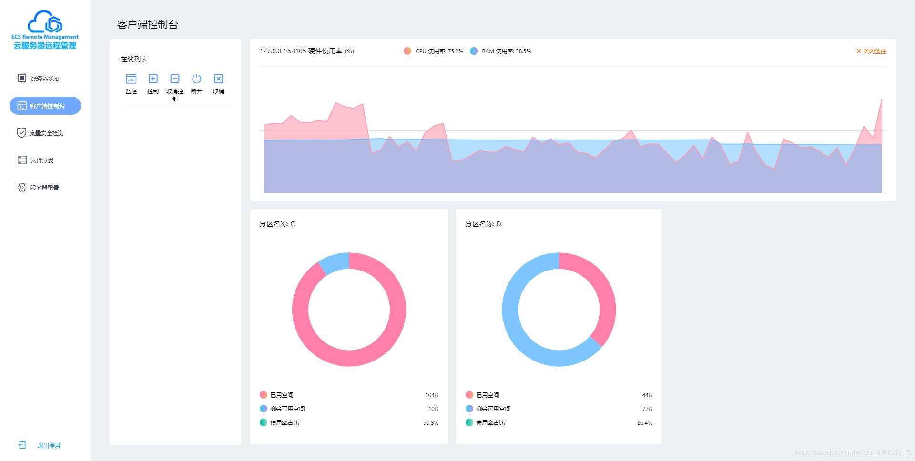This screenshot has height=461, width=915.
Task: Click the 在线列表 heading
Action: click(134, 59)
